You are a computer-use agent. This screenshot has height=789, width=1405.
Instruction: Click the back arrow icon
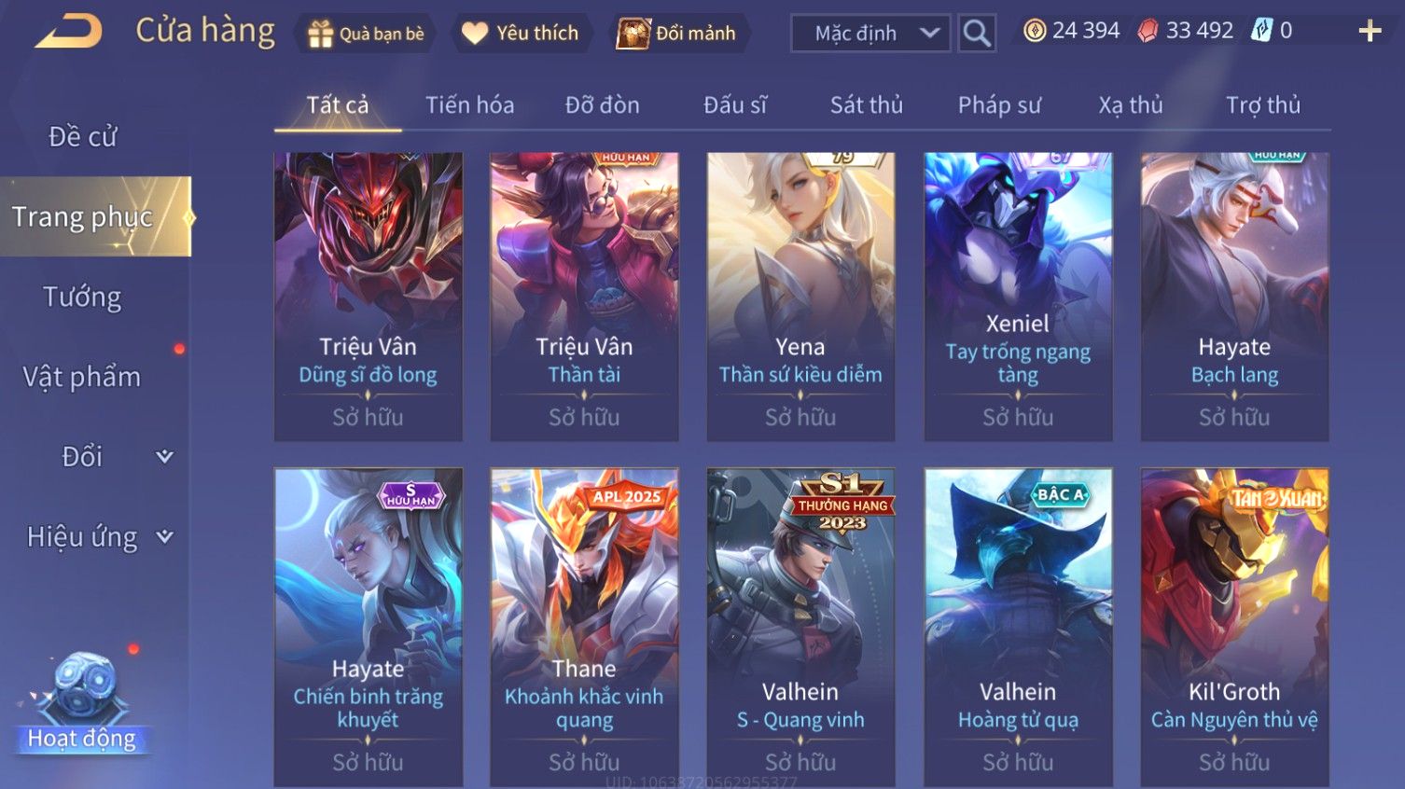(x=68, y=32)
